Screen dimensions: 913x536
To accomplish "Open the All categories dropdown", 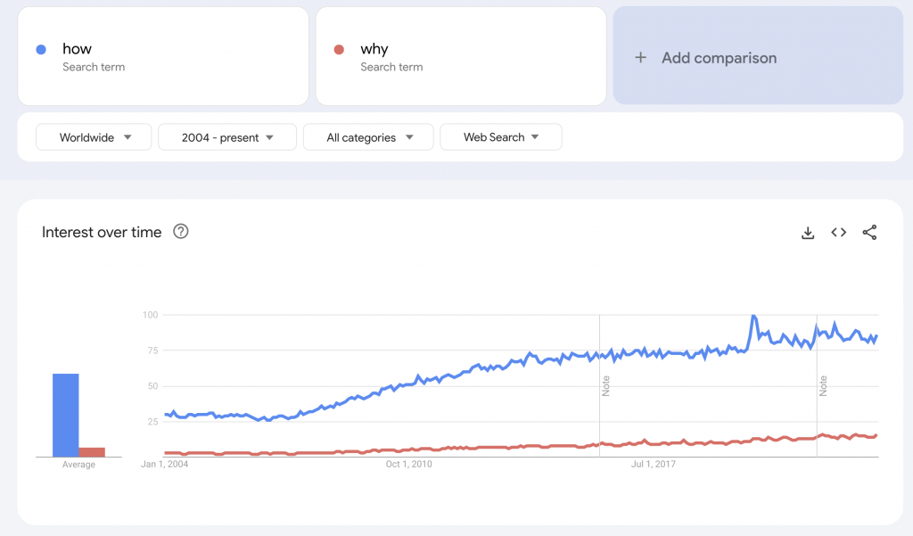I will tap(368, 137).
